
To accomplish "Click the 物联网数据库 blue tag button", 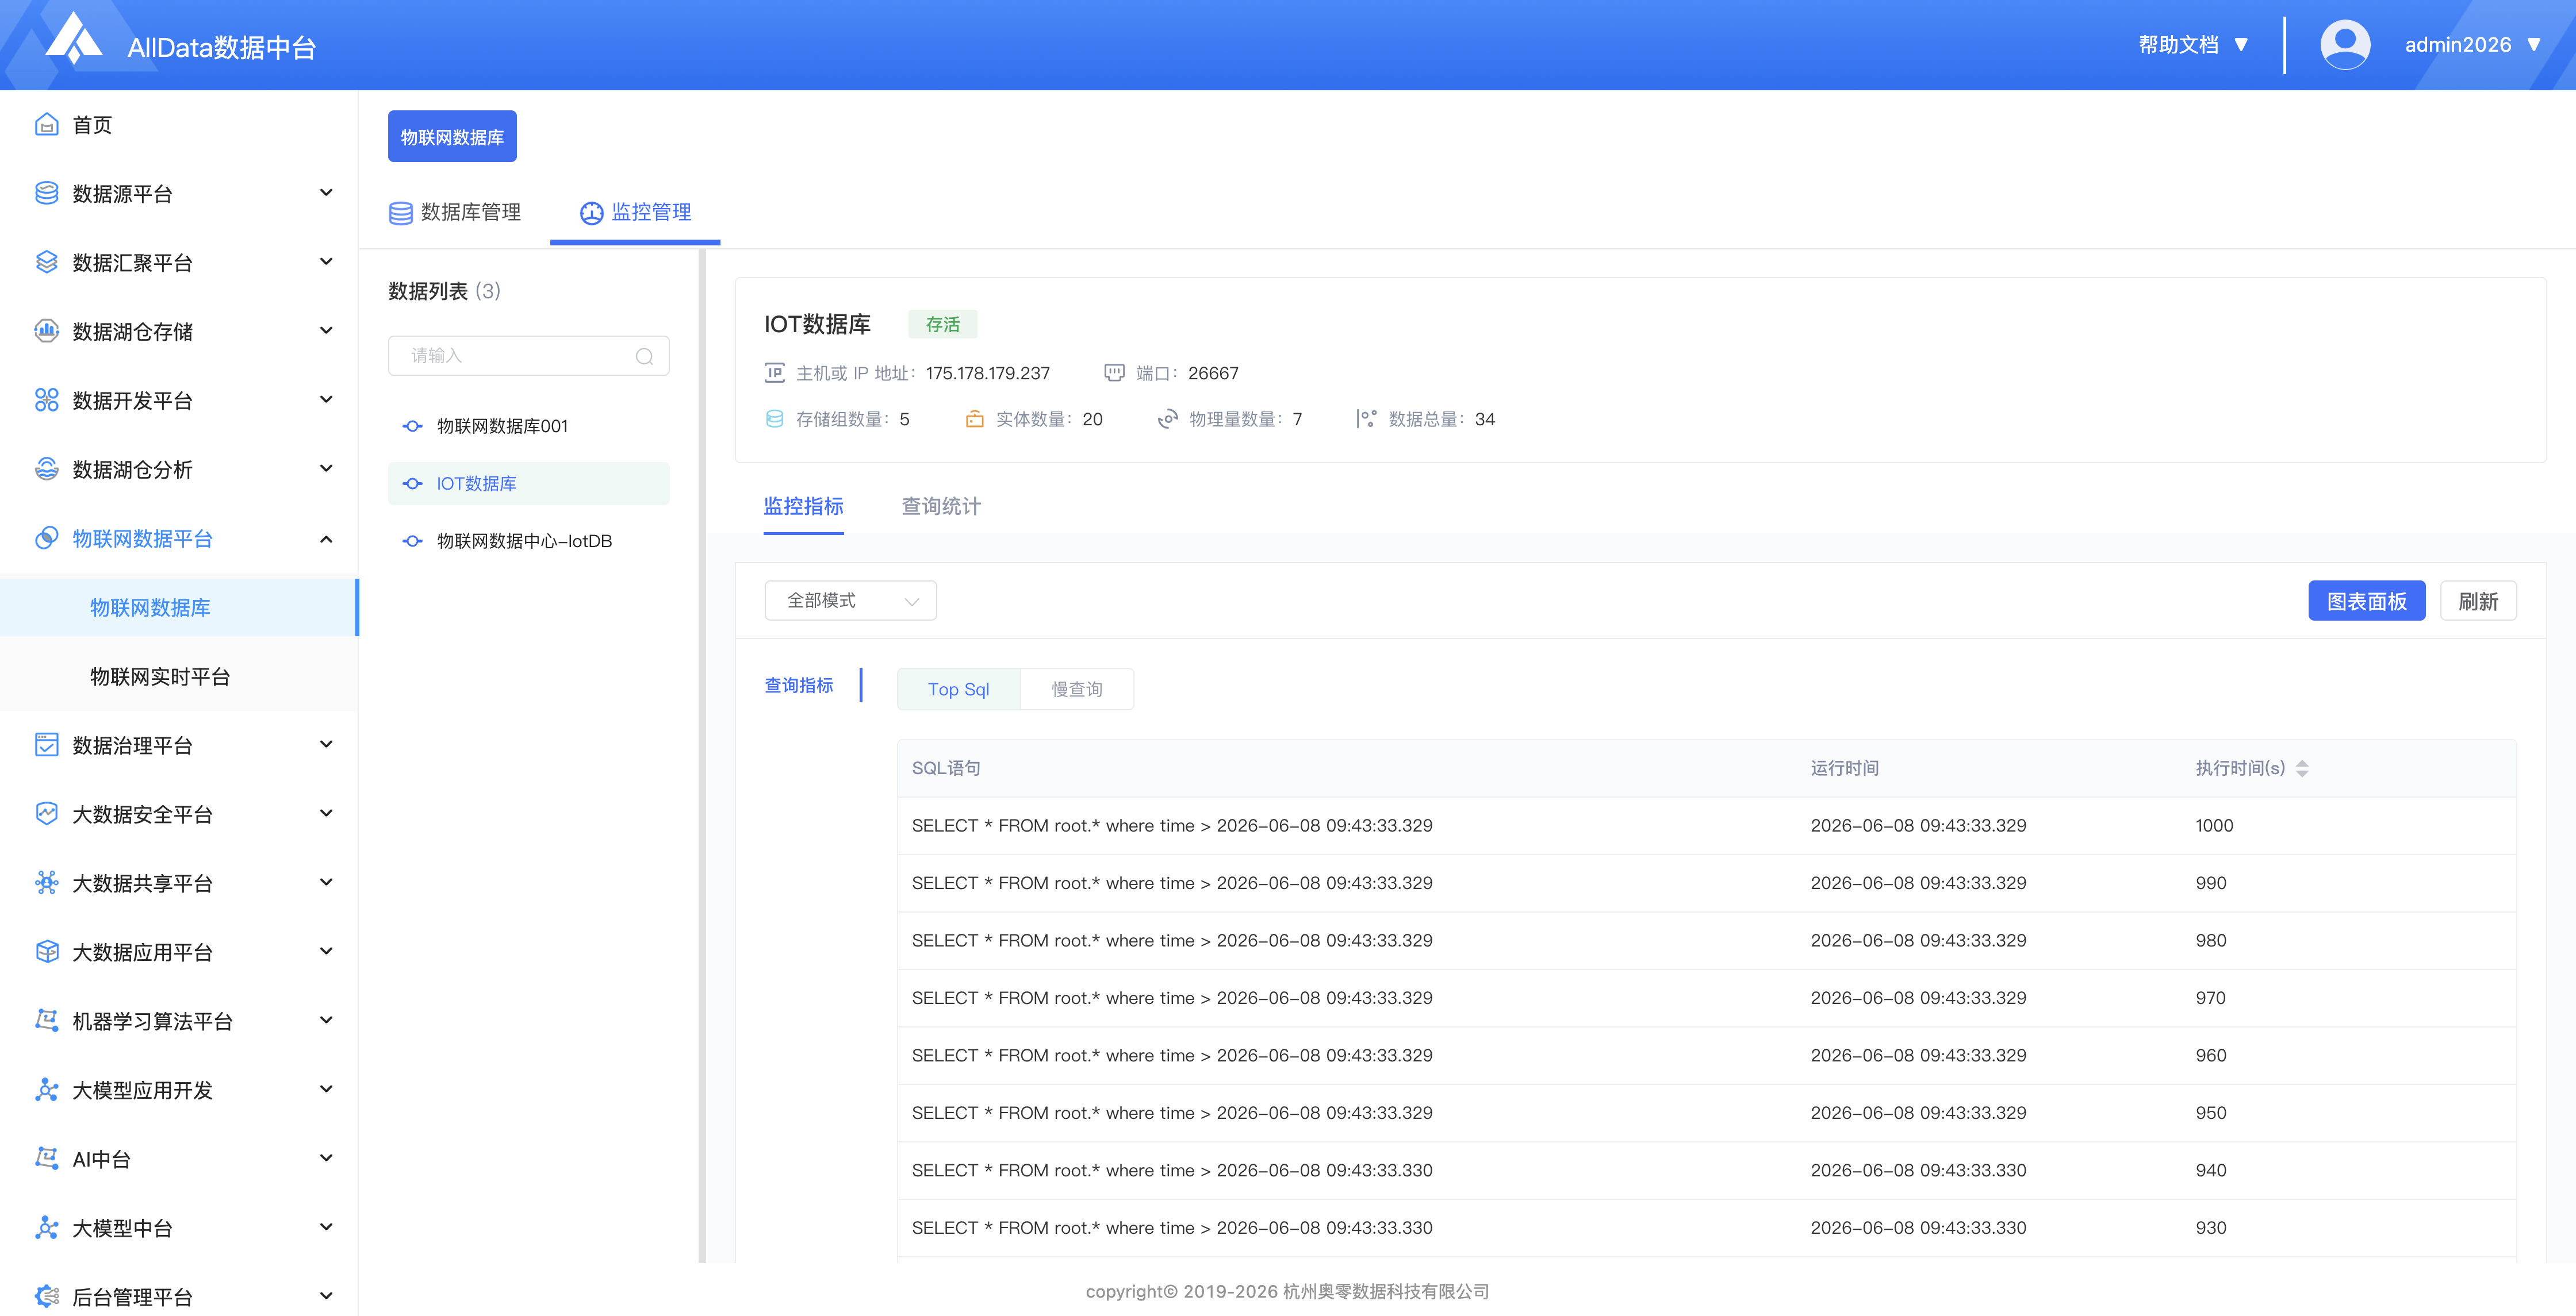I will pos(452,136).
